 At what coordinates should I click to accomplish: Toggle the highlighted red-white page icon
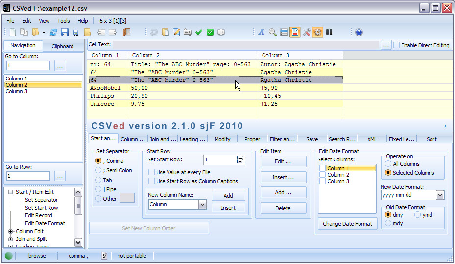[295, 32]
